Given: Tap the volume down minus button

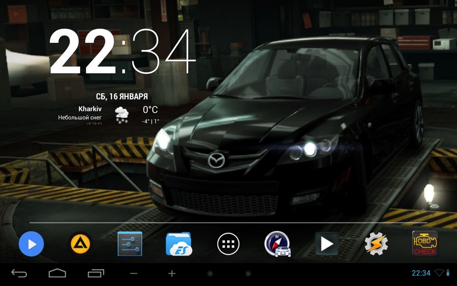Looking at the screenshot, I should [x=134, y=274].
